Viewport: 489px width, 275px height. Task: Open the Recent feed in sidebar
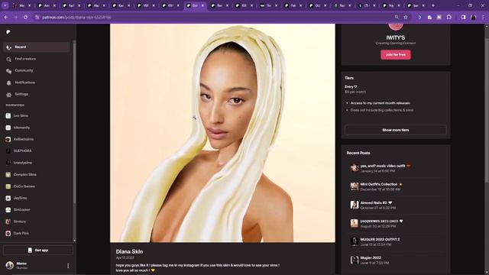(x=36, y=47)
